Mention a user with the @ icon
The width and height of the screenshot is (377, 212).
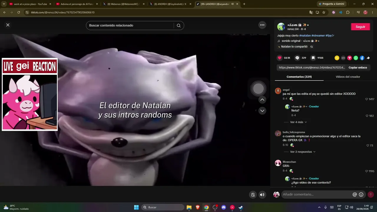pos(355,195)
